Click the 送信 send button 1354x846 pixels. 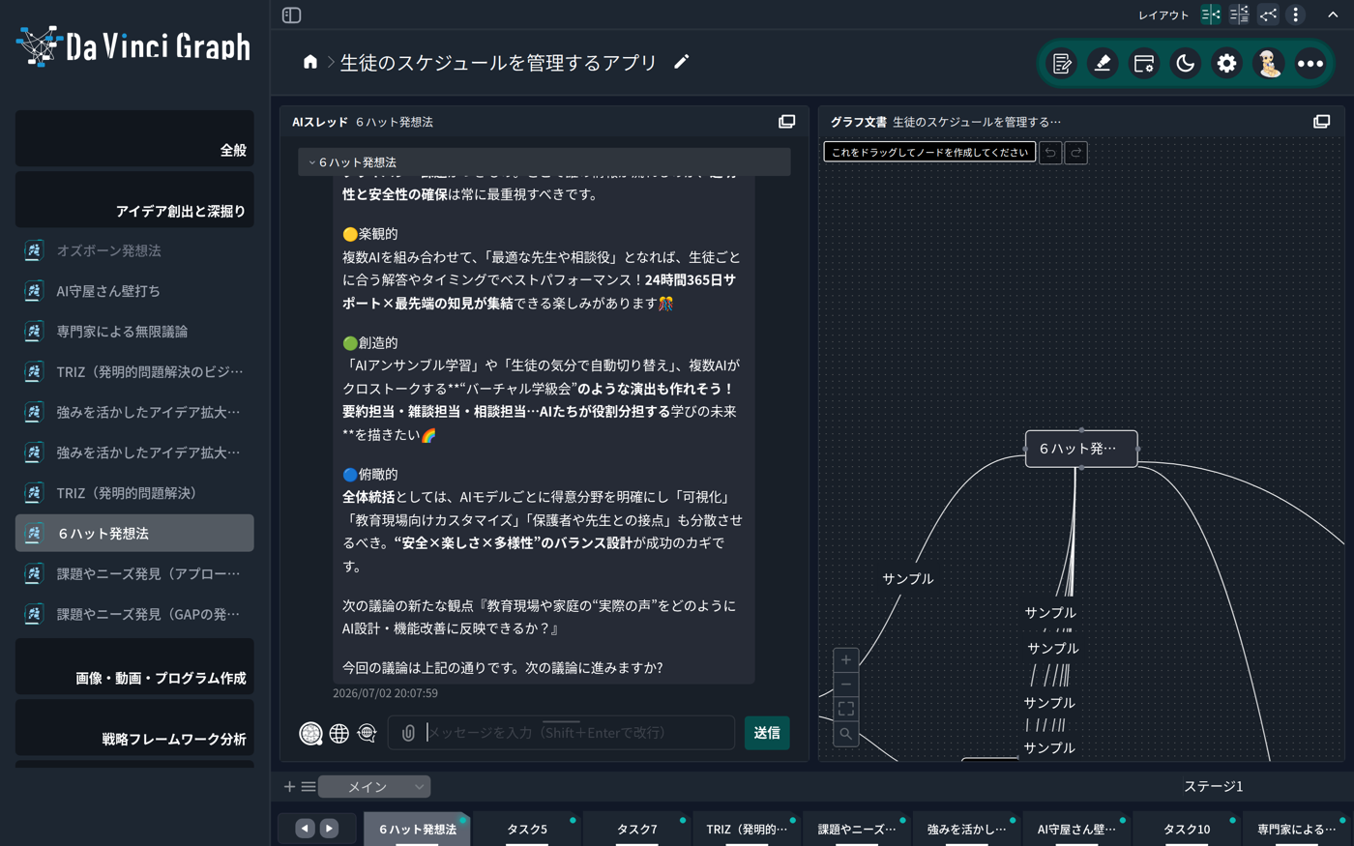pyautogui.click(x=767, y=733)
